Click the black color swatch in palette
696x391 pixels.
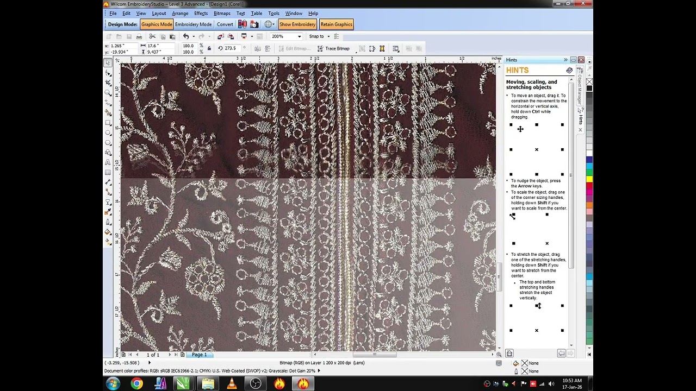[x=589, y=88]
